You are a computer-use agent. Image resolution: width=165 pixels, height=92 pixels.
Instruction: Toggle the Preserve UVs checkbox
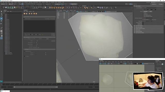coord(143,24)
